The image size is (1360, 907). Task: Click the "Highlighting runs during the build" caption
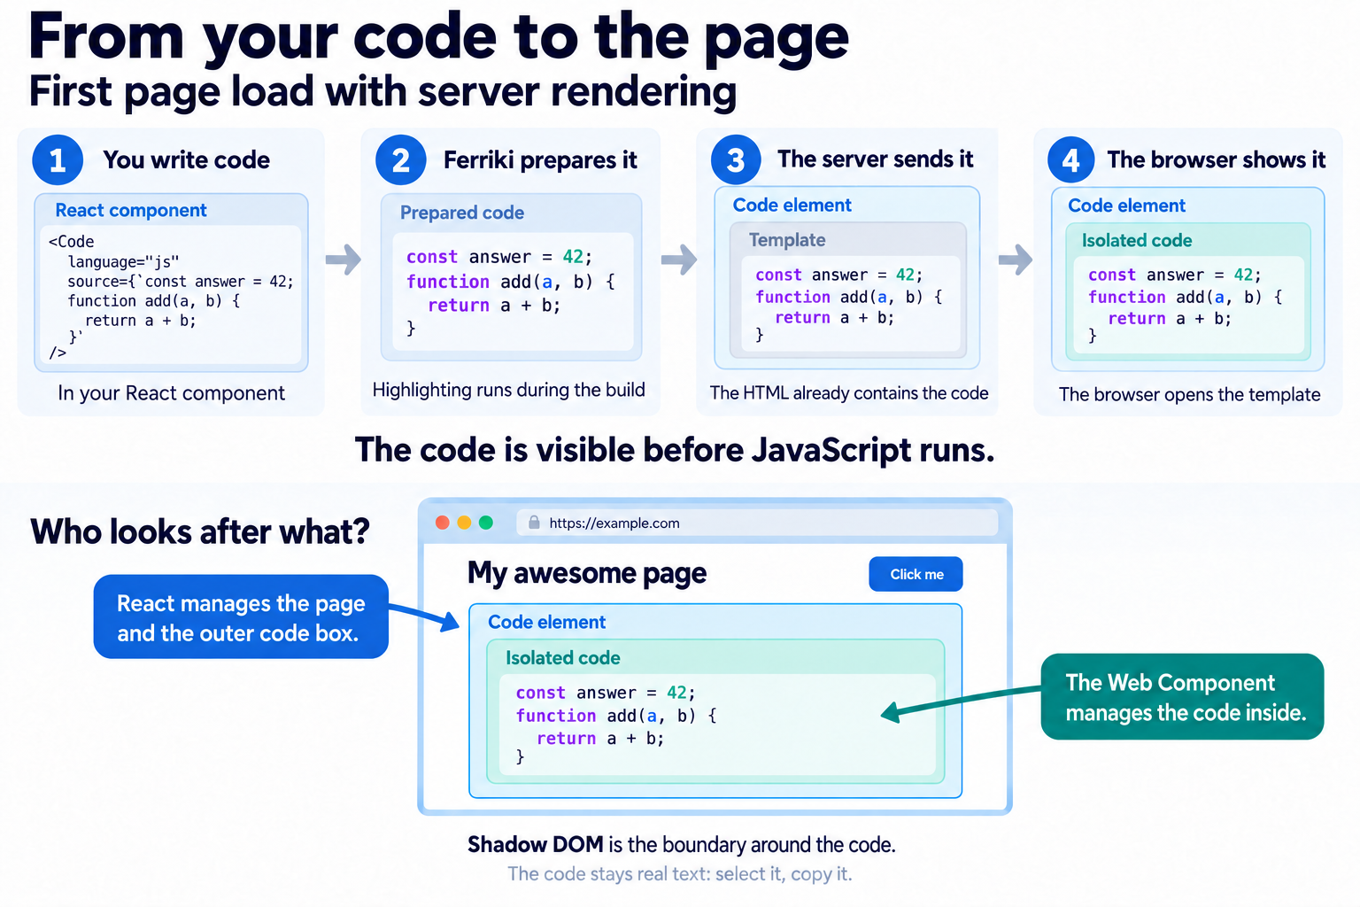[x=508, y=390]
